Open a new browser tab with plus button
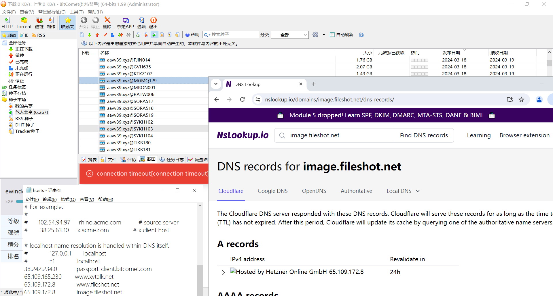This screenshot has height=296, width=553. pos(314,84)
